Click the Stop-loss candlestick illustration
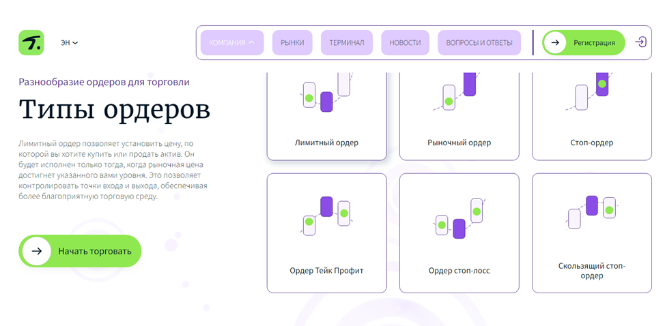The image size is (665, 326). point(459,218)
